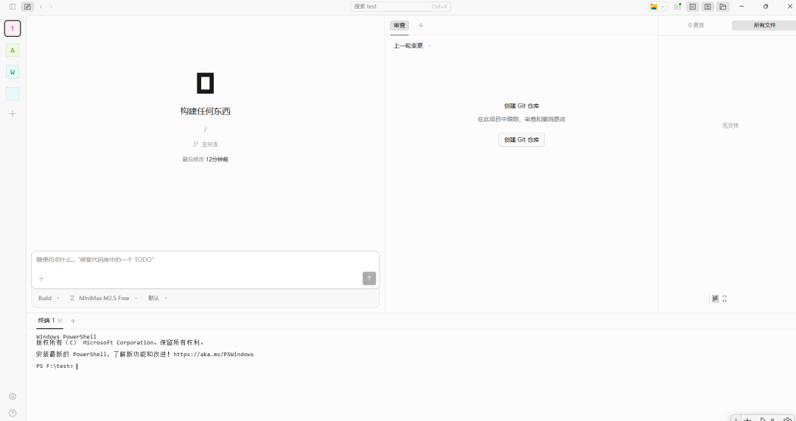Attach a file with prompt plus icon

pos(41,278)
